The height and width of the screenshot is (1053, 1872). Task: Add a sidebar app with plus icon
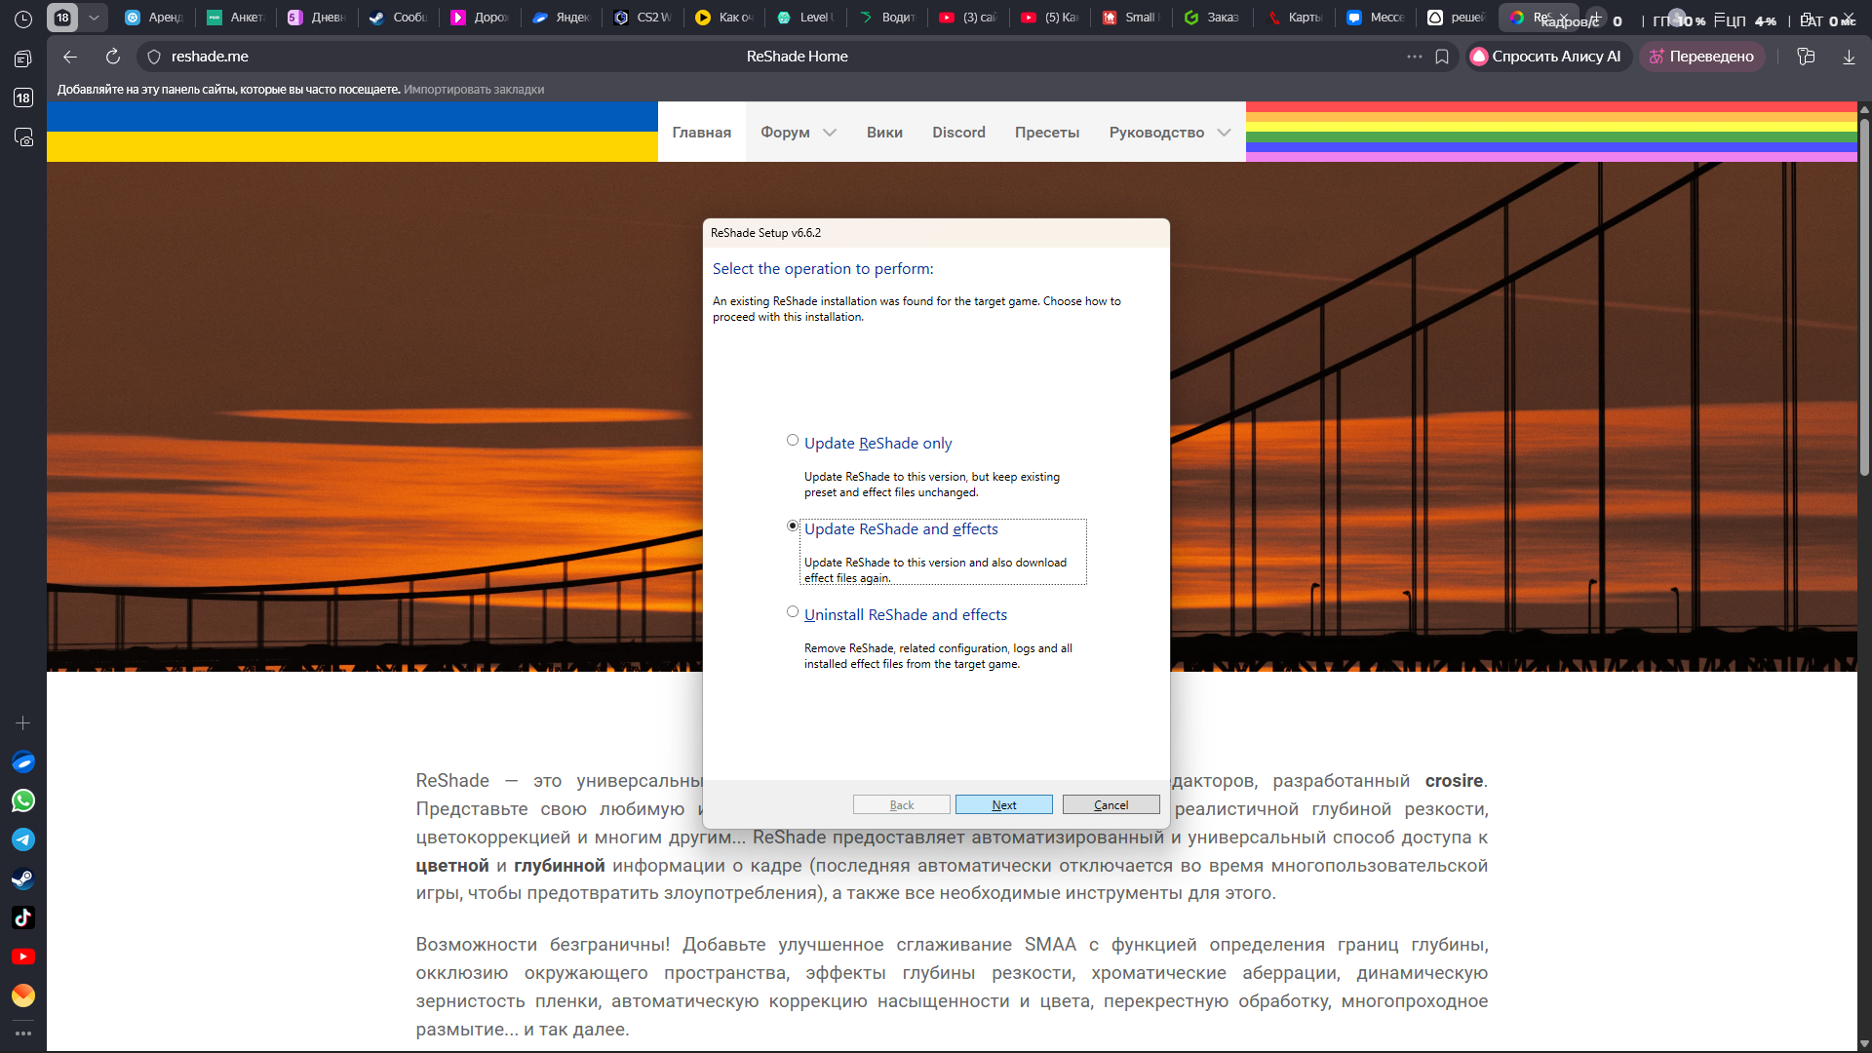tap(23, 723)
